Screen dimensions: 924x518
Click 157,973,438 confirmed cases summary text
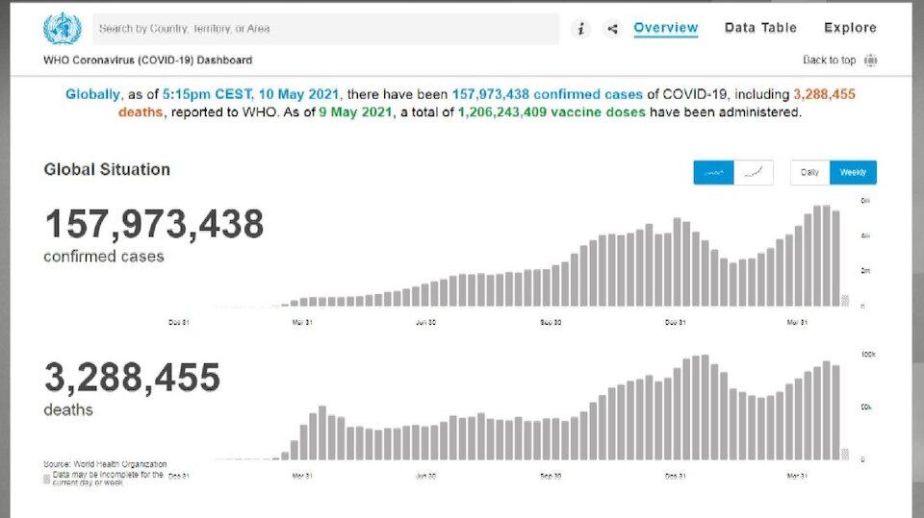(x=547, y=94)
